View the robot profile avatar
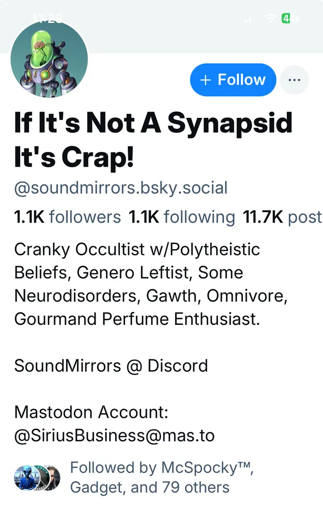The image size is (323, 519). (49, 60)
